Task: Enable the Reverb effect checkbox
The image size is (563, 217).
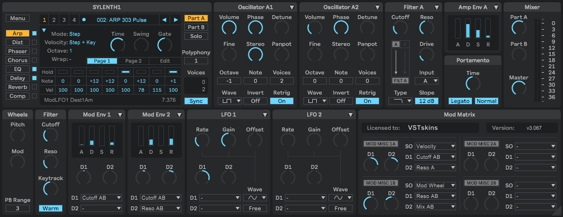Action: coord(35,87)
